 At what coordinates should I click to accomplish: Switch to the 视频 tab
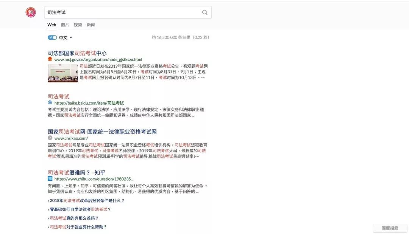click(78, 25)
